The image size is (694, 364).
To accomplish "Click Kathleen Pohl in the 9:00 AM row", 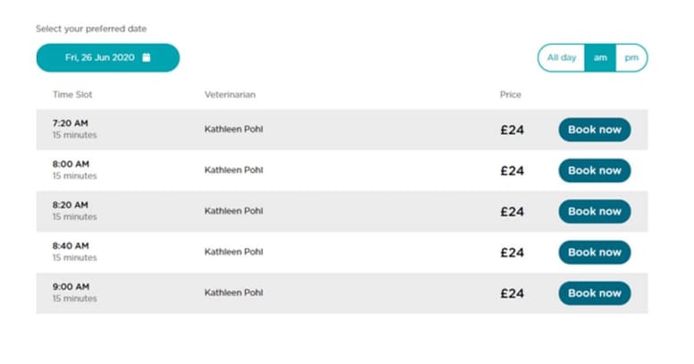I will tap(233, 292).
